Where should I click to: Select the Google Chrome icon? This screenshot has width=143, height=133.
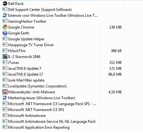(5, 27)
